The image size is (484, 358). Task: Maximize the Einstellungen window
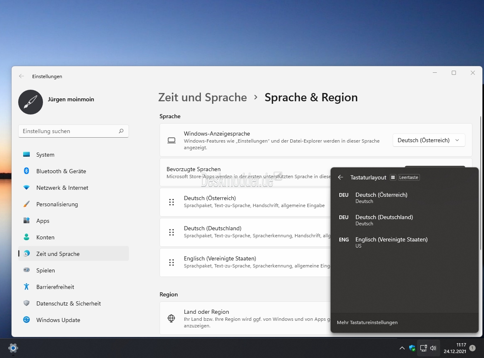point(454,73)
